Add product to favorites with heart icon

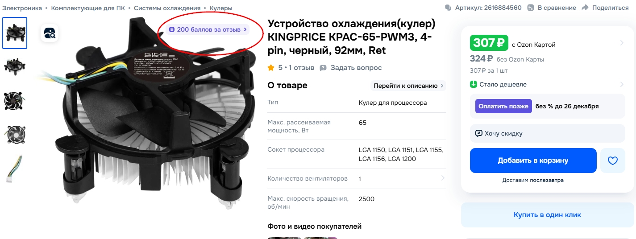coord(613,161)
